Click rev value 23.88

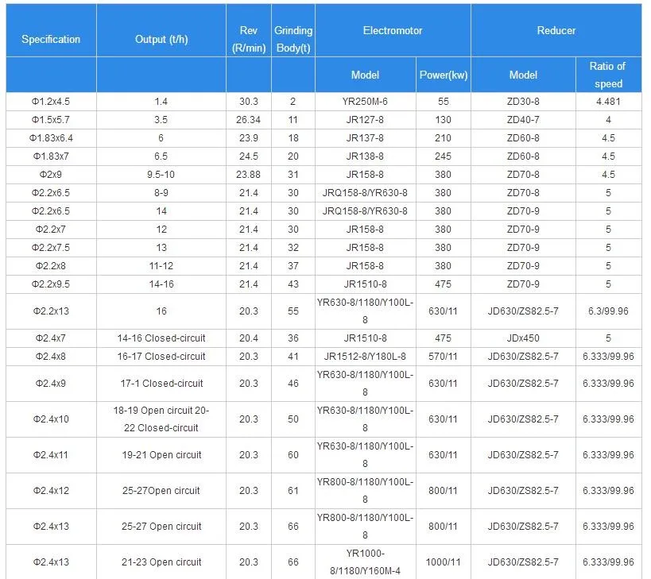coord(248,175)
